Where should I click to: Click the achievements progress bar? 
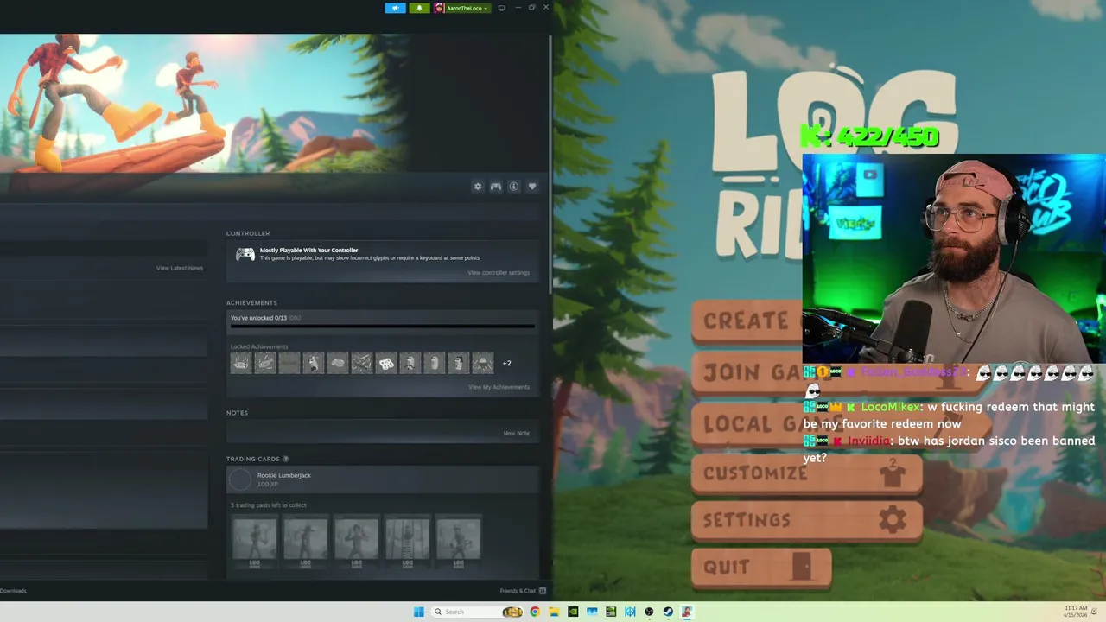tap(382, 327)
